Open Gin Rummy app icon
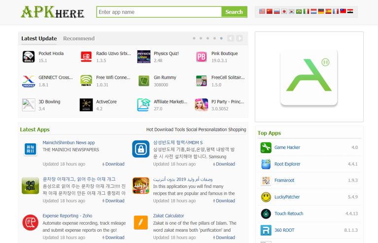Screen dimensions: 378x243 pos(144,81)
